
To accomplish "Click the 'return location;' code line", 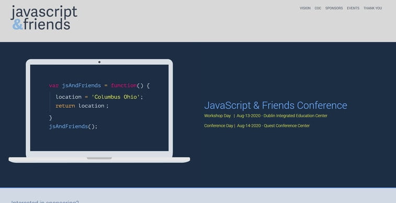I will coord(82,106).
